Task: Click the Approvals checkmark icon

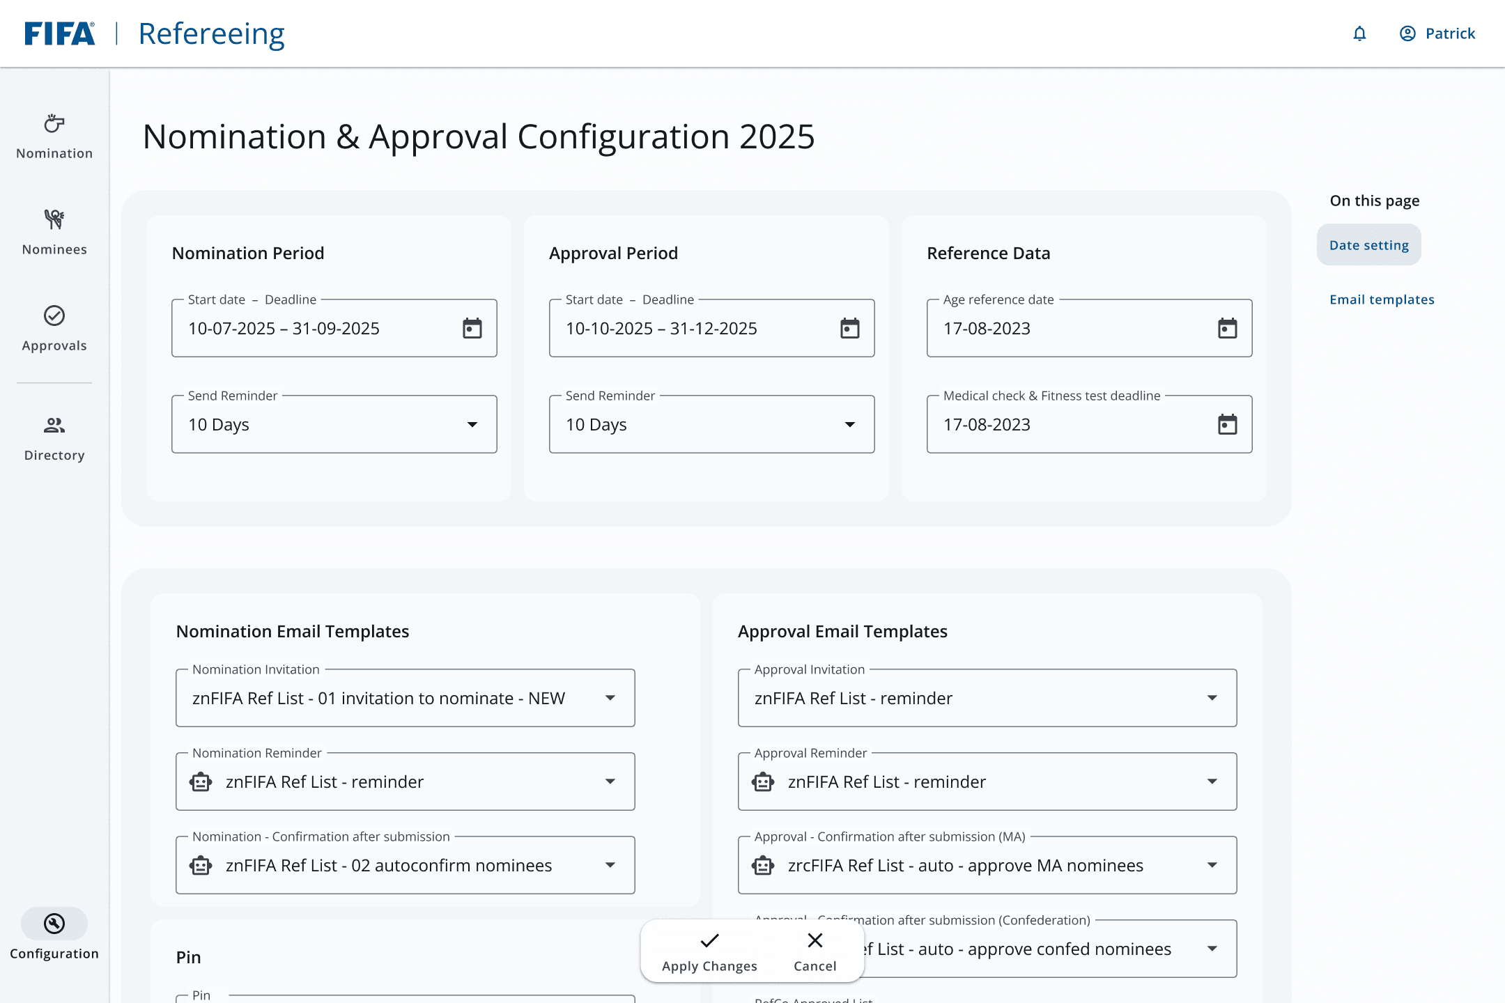Action: click(x=54, y=316)
